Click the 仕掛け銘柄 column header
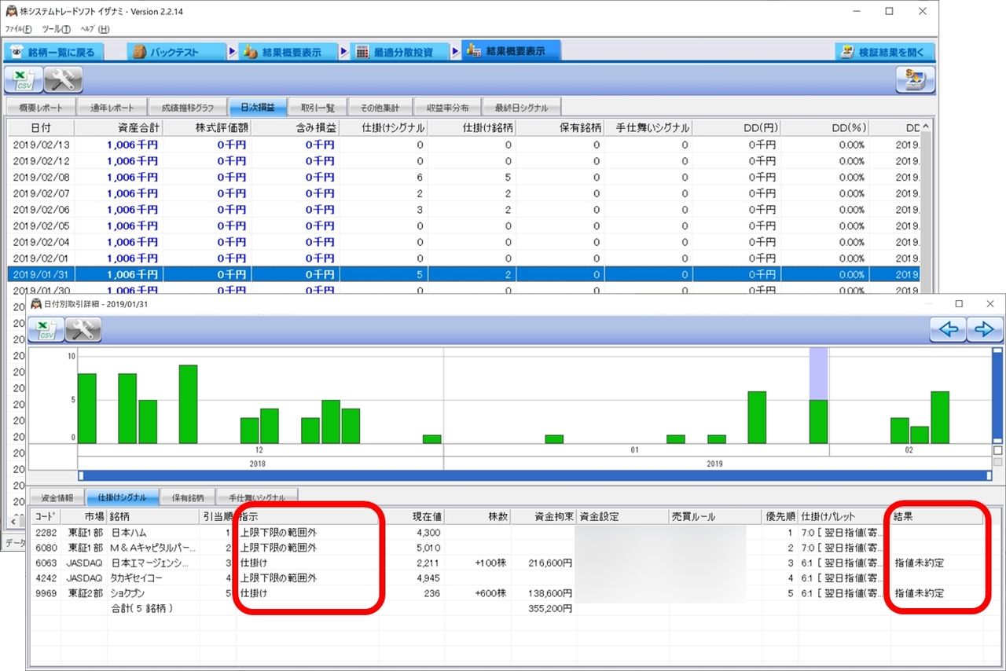The height and width of the screenshot is (671, 1006). click(472, 128)
